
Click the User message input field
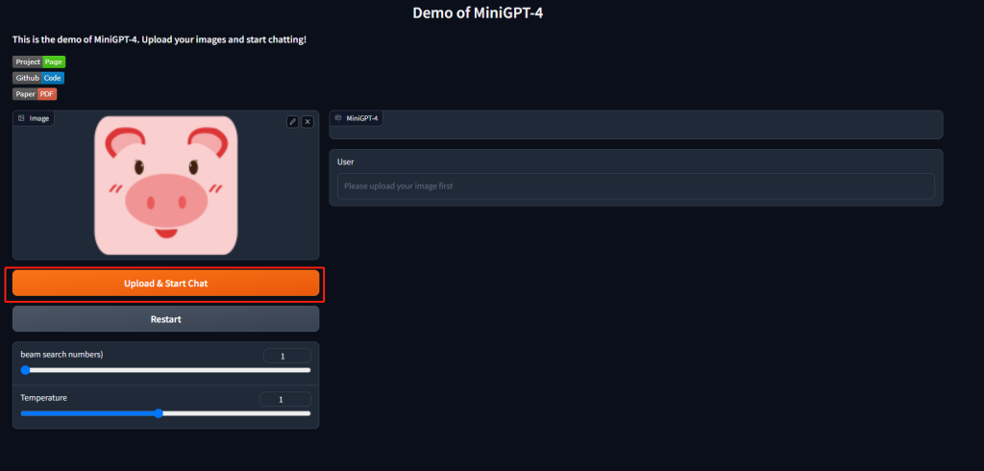(x=636, y=186)
